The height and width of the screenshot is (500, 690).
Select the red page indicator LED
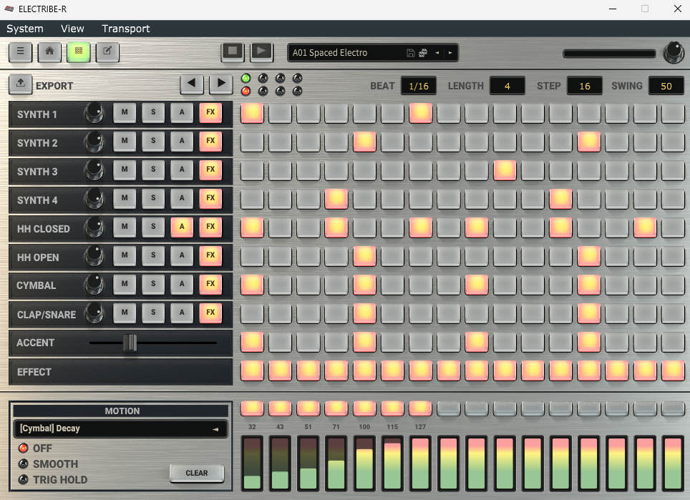246,91
